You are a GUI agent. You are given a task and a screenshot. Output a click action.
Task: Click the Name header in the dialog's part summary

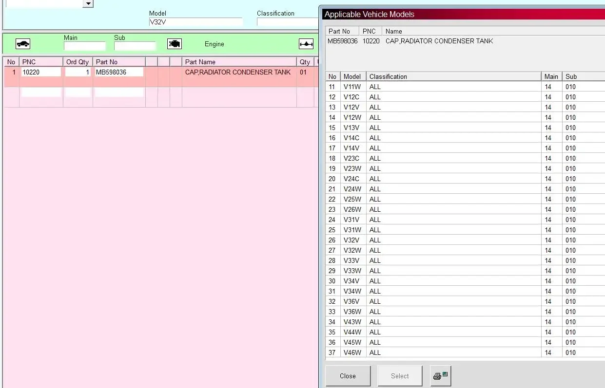pos(394,31)
